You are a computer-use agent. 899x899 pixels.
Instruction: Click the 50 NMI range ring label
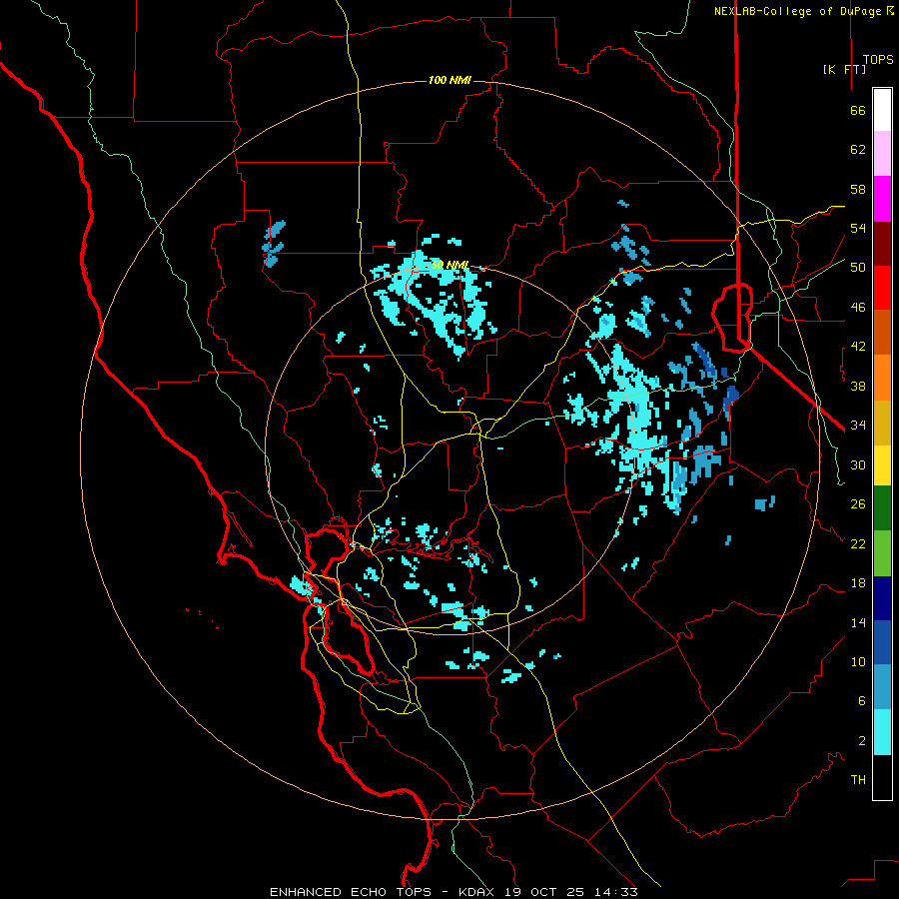tap(449, 265)
